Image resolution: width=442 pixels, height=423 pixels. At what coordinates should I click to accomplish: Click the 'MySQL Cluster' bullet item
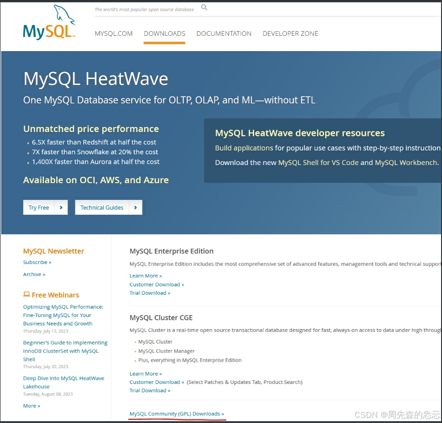[155, 342]
